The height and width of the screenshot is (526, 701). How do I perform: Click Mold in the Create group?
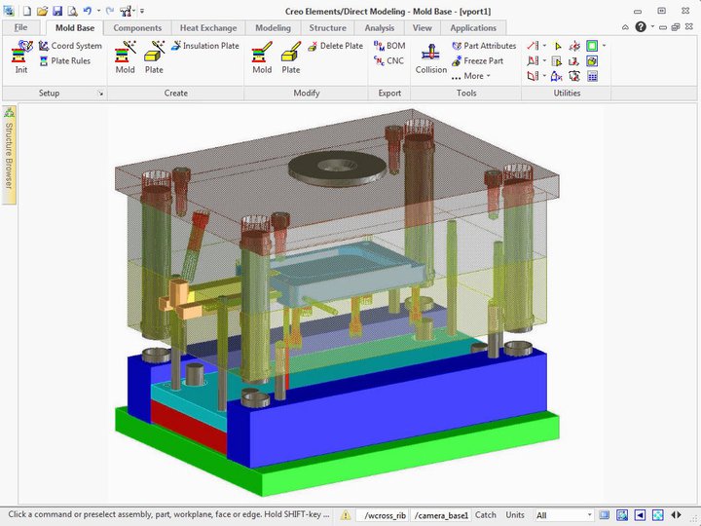pyautogui.click(x=126, y=56)
